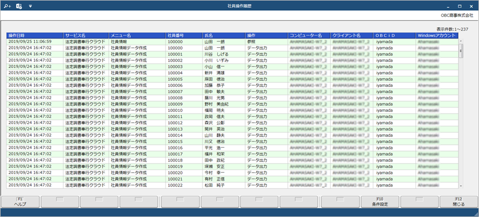Select the name 川又 徳治
Screen dimensions: 479x217
click(214, 141)
